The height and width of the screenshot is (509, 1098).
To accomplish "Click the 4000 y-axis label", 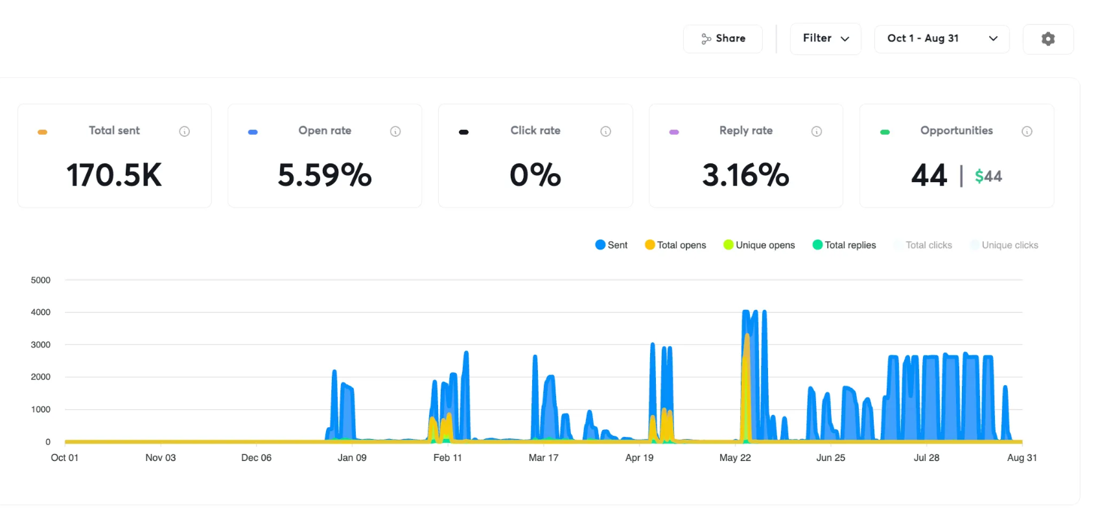I will pyautogui.click(x=41, y=313).
